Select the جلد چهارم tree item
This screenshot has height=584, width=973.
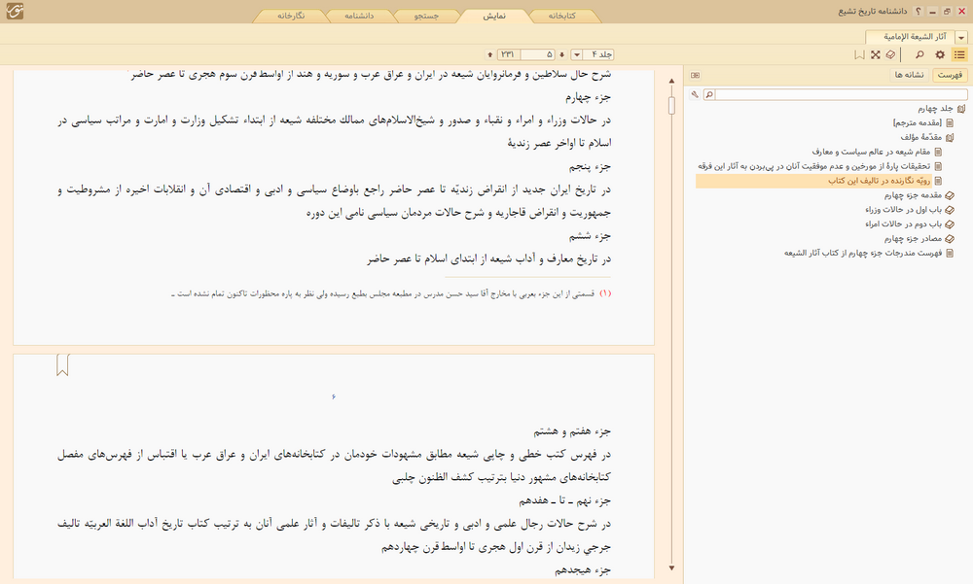935,109
